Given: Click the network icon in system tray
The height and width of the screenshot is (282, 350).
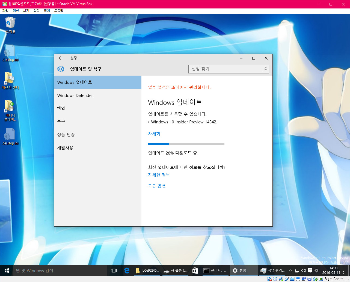Looking at the screenshot, I should tap(297, 271).
